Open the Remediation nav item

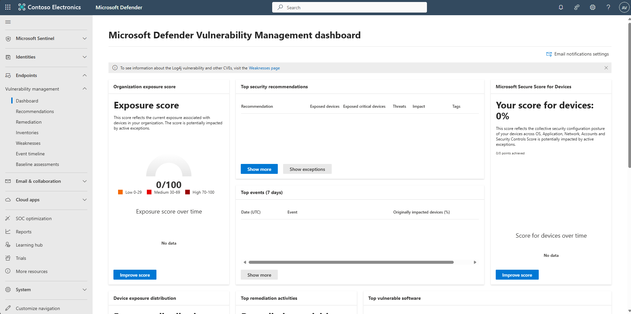[x=29, y=122]
